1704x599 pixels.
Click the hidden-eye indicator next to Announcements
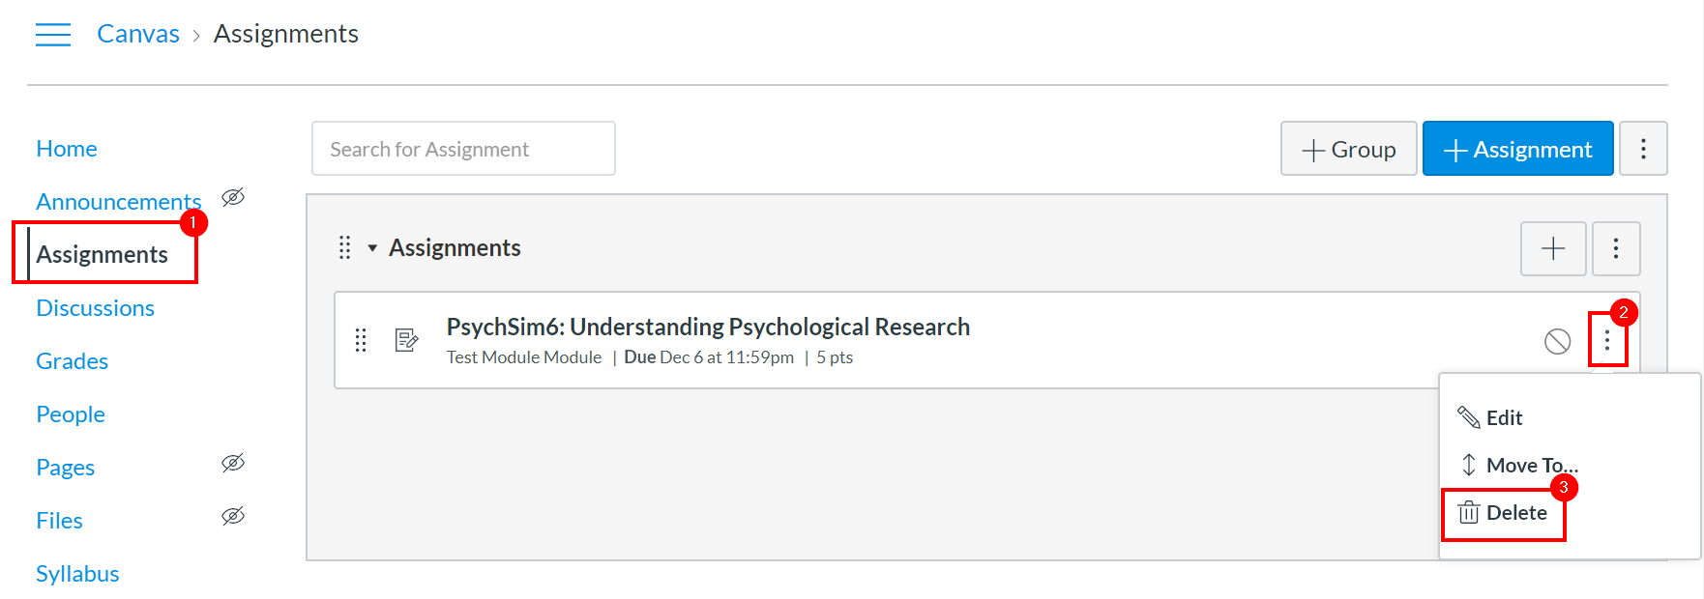(x=232, y=198)
